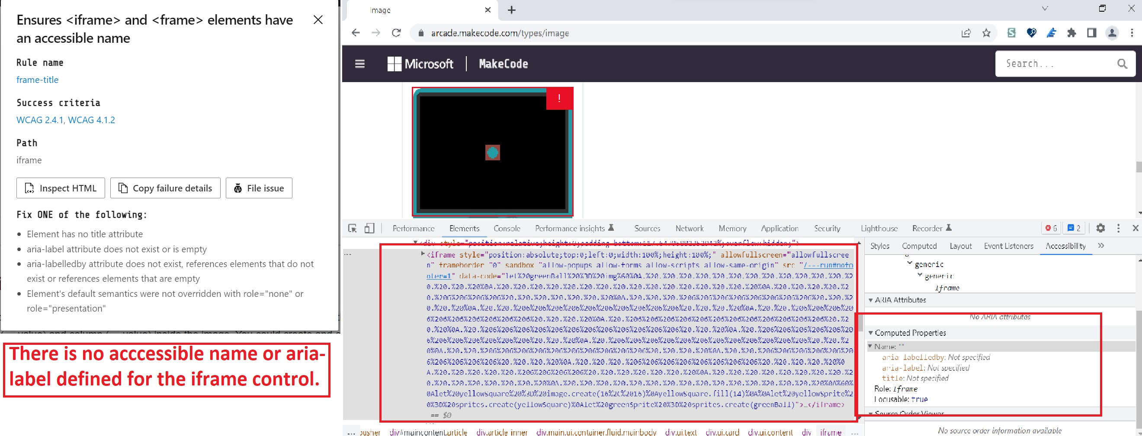Click the Extensions puzzle piece icon

[x=1072, y=33]
